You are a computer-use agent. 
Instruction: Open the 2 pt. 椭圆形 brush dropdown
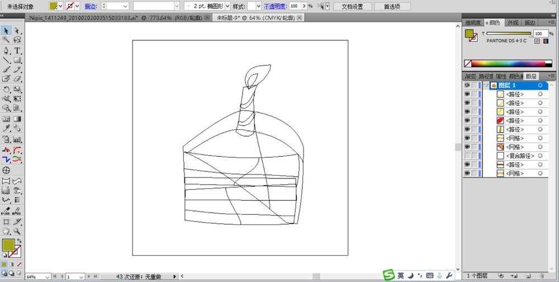pyautogui.click(x=227, y=6)
